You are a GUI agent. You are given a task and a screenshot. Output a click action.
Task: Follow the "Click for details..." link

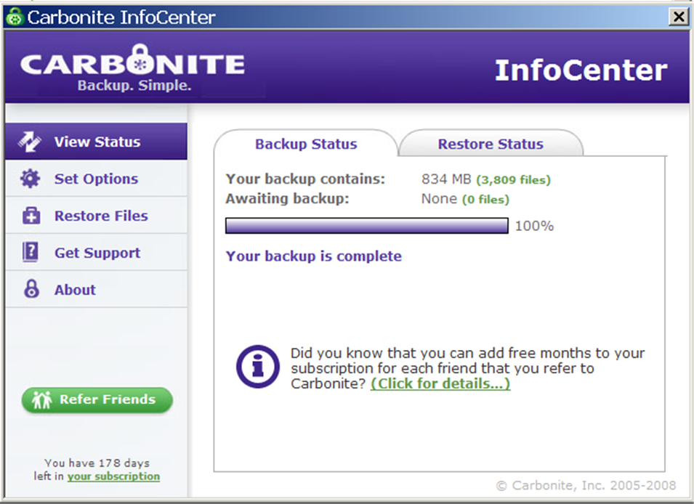(440, 383)
